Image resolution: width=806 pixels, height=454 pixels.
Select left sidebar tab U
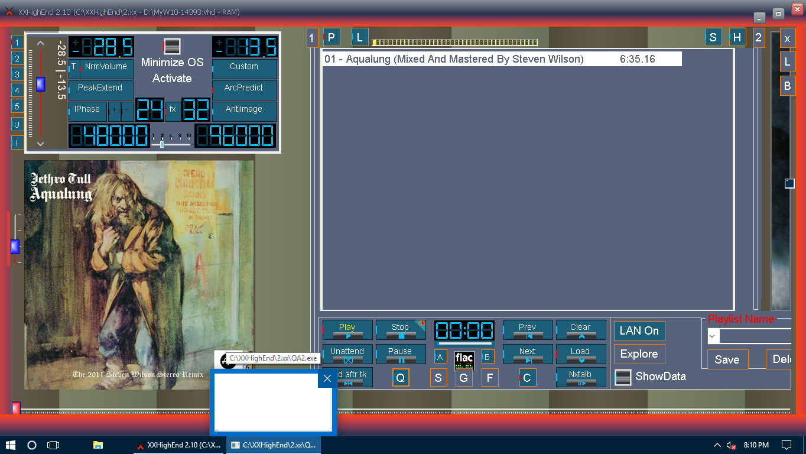(x=18, y=125)
